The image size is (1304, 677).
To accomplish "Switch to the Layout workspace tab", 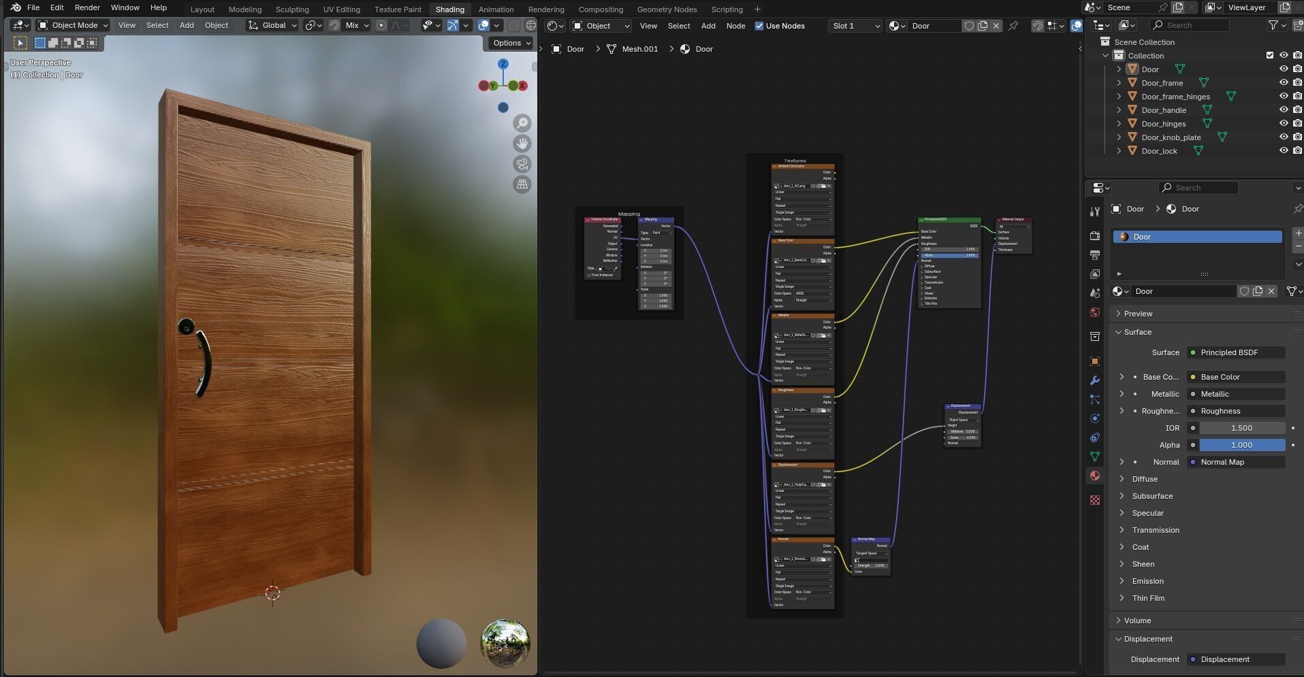I will click(202, 10).
